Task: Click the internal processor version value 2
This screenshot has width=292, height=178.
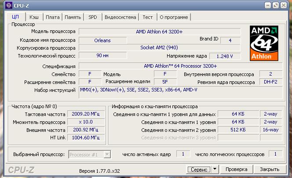Action: click(x=271, y=74)
